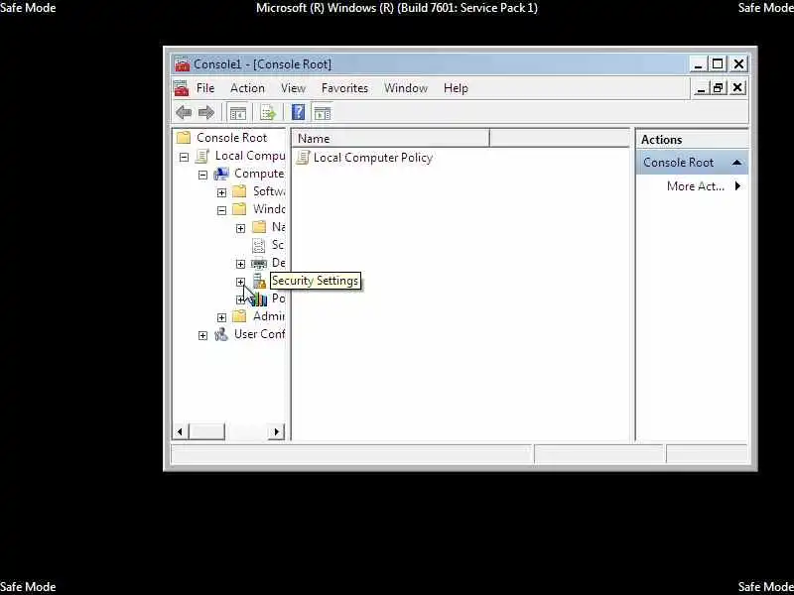Open the Window menu

coord(406,88)
